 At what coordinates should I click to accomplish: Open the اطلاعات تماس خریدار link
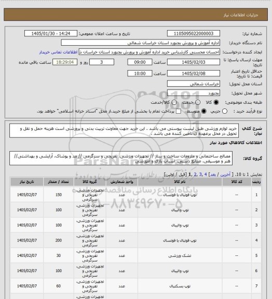(58, 52)
